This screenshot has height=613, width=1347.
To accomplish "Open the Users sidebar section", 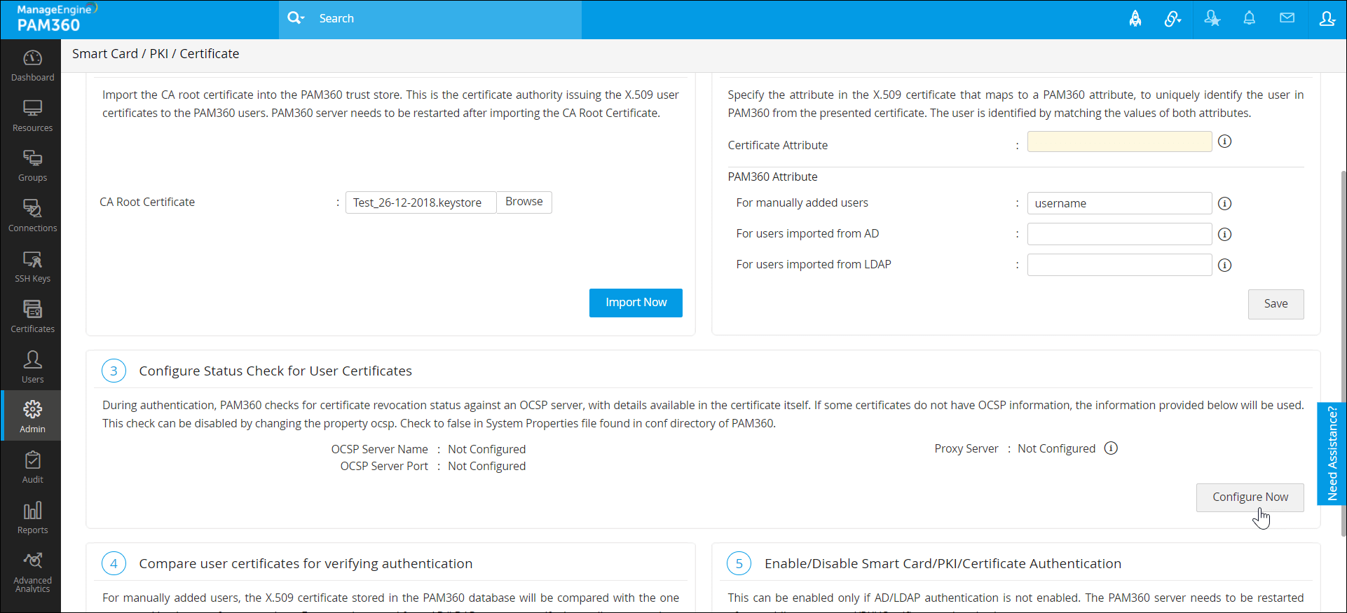I will 32,367.
